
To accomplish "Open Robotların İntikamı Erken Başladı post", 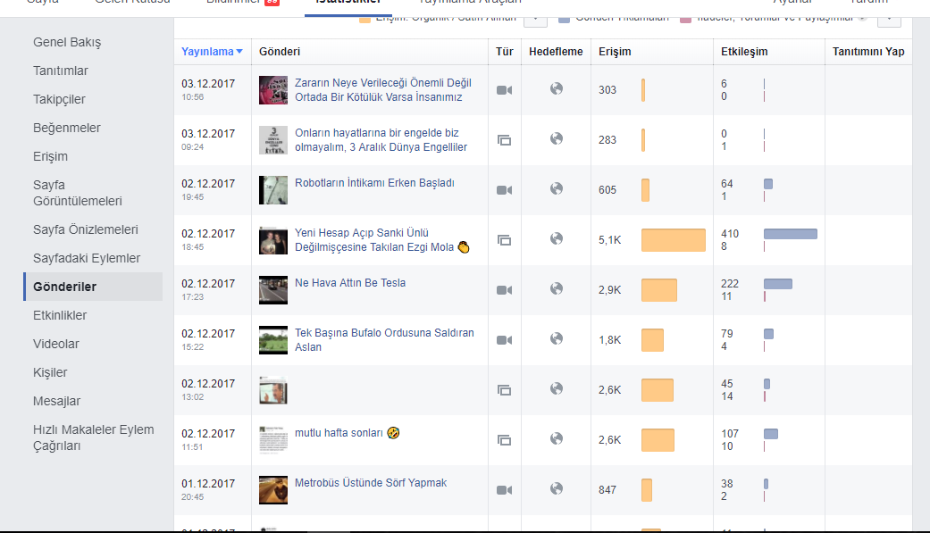I will coord(375,183).
